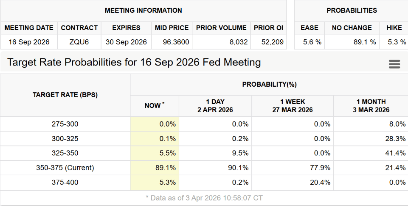Select the 300-325 target rate label
Image resolution: width=408 pixels, height=206 pixels.
click(65, 139)
